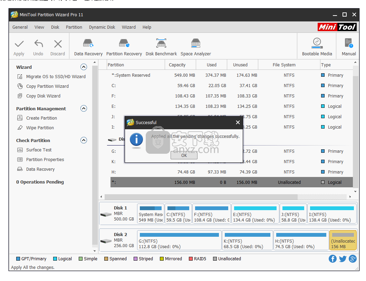
Task: Click the Apply checkmark icon
Action: click(x=19, y=44)
